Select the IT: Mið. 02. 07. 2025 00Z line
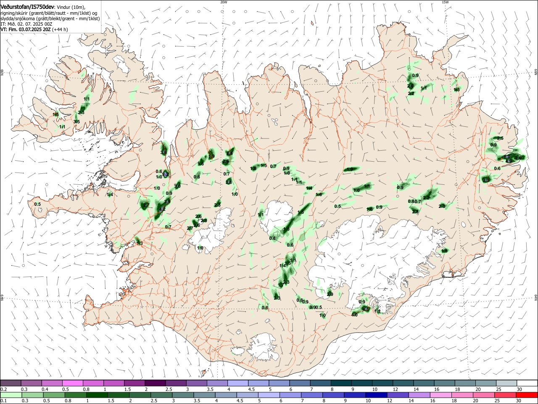Image resolution: width=538 pixels, height=404 pixels. click(x=26, y=24)
